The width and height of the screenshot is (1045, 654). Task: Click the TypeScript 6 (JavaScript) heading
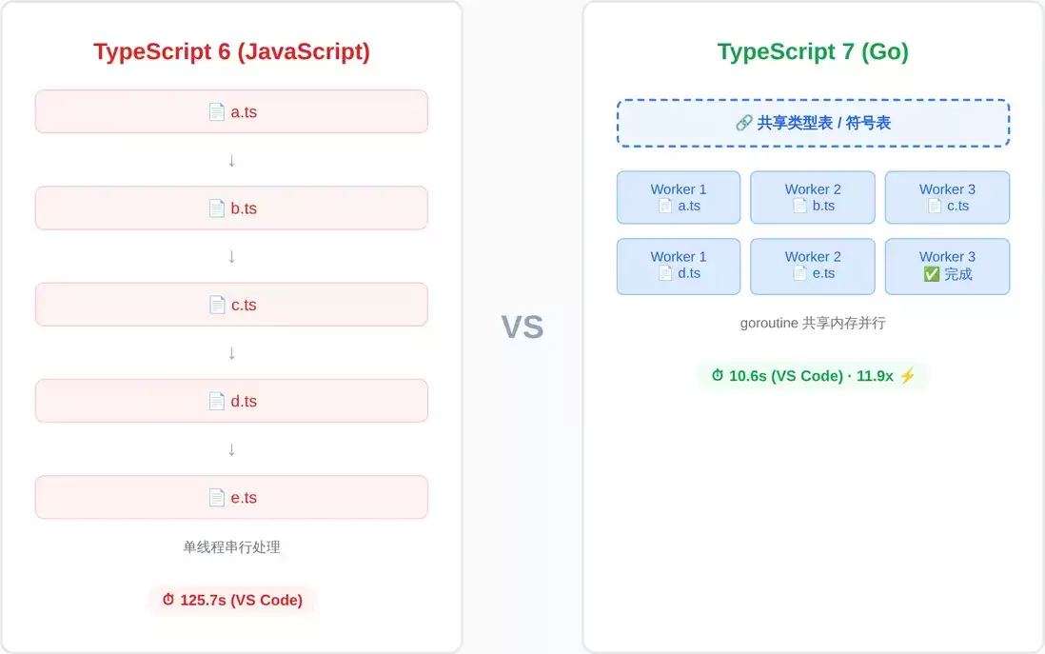point(231,52)
